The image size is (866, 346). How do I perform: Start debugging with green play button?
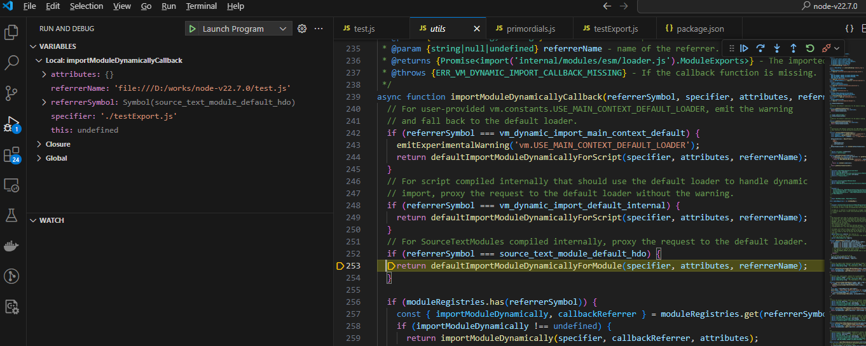click(x=192, y=29)
